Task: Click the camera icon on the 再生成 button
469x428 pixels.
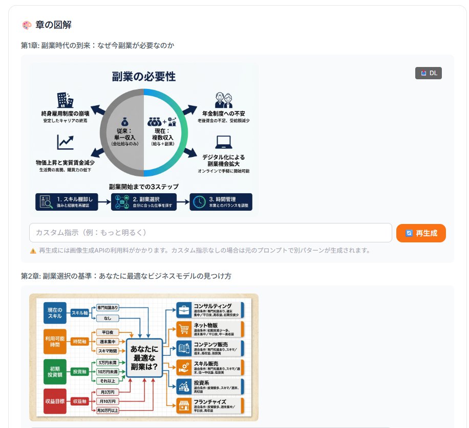Action: pos(410,232)
